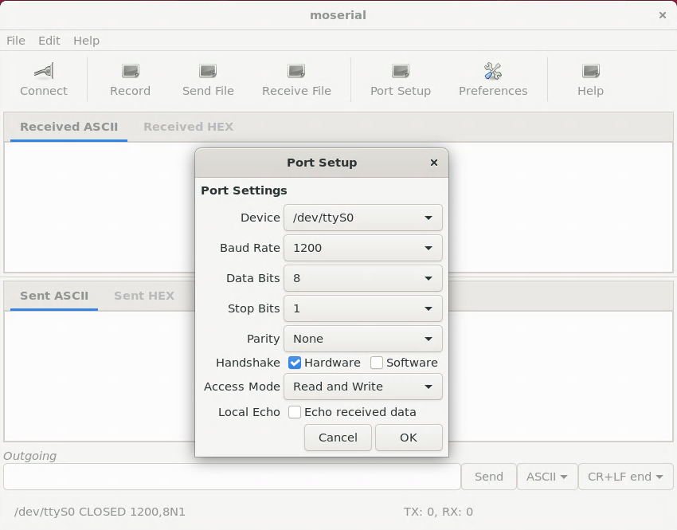Click the Connect plug icon

(44, 71)
